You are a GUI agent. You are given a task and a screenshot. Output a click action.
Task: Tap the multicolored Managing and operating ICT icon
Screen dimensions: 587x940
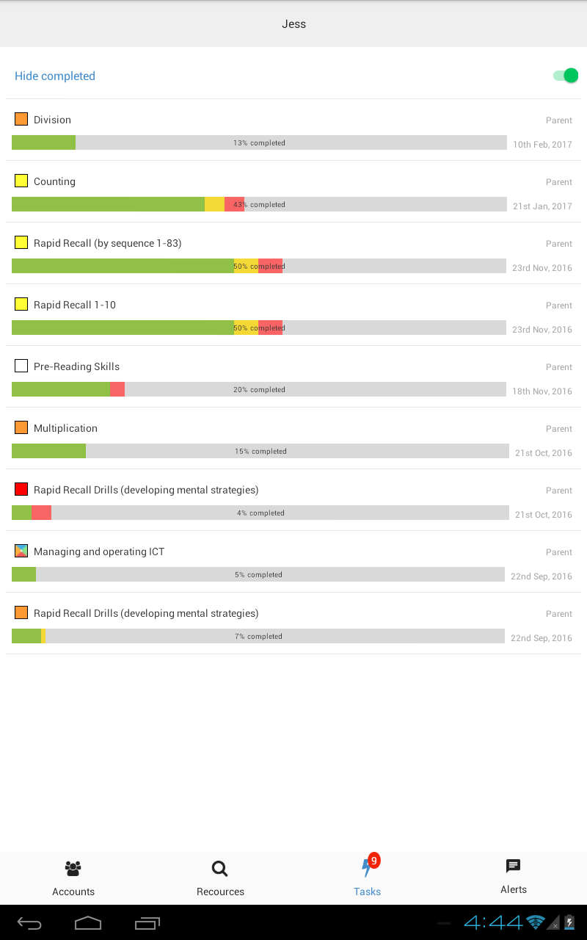21,551
